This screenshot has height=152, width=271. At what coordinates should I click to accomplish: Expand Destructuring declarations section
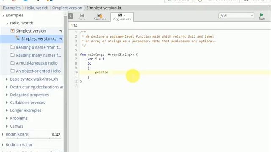tap(7, 87)
